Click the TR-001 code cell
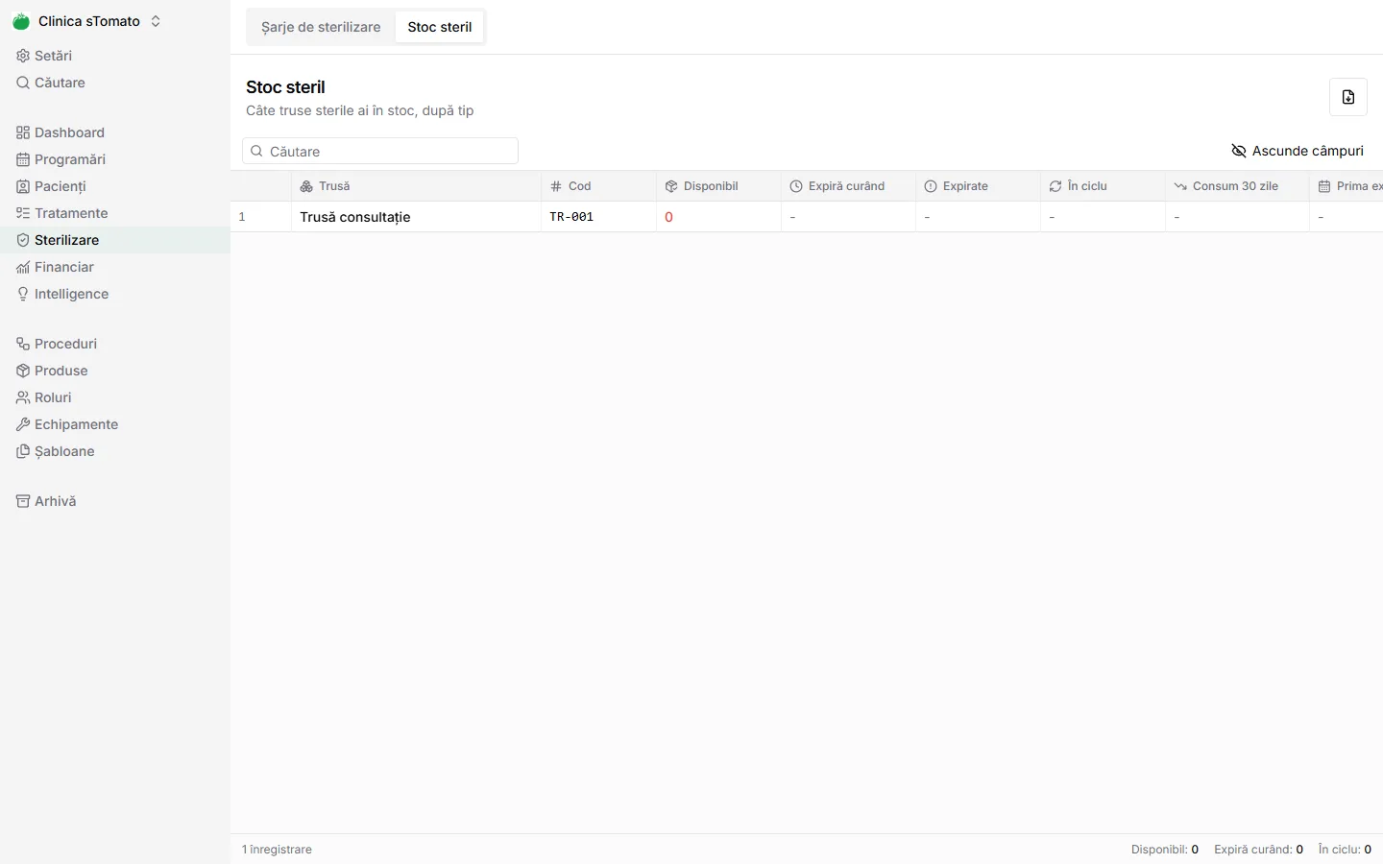 pos(598,217)
